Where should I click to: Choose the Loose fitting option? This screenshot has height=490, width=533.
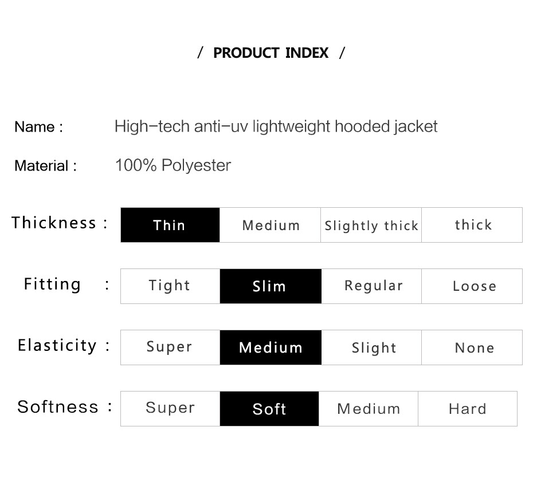472,286
